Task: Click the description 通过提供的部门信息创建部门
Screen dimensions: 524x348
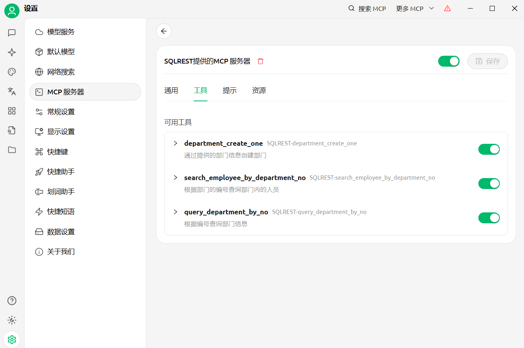Action: pos(225,155)
